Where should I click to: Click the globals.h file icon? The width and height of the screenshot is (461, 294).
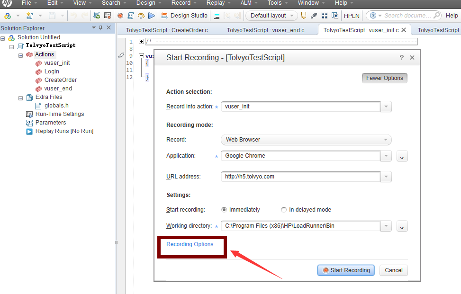pyautogui.click(x=38, y=106)
